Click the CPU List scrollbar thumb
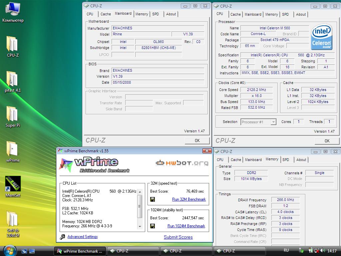The height and width of the screenshot is (256, 341). [140, 206]
